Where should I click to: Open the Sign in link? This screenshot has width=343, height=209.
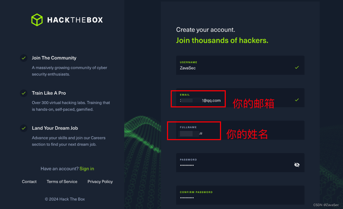point(87,169)
